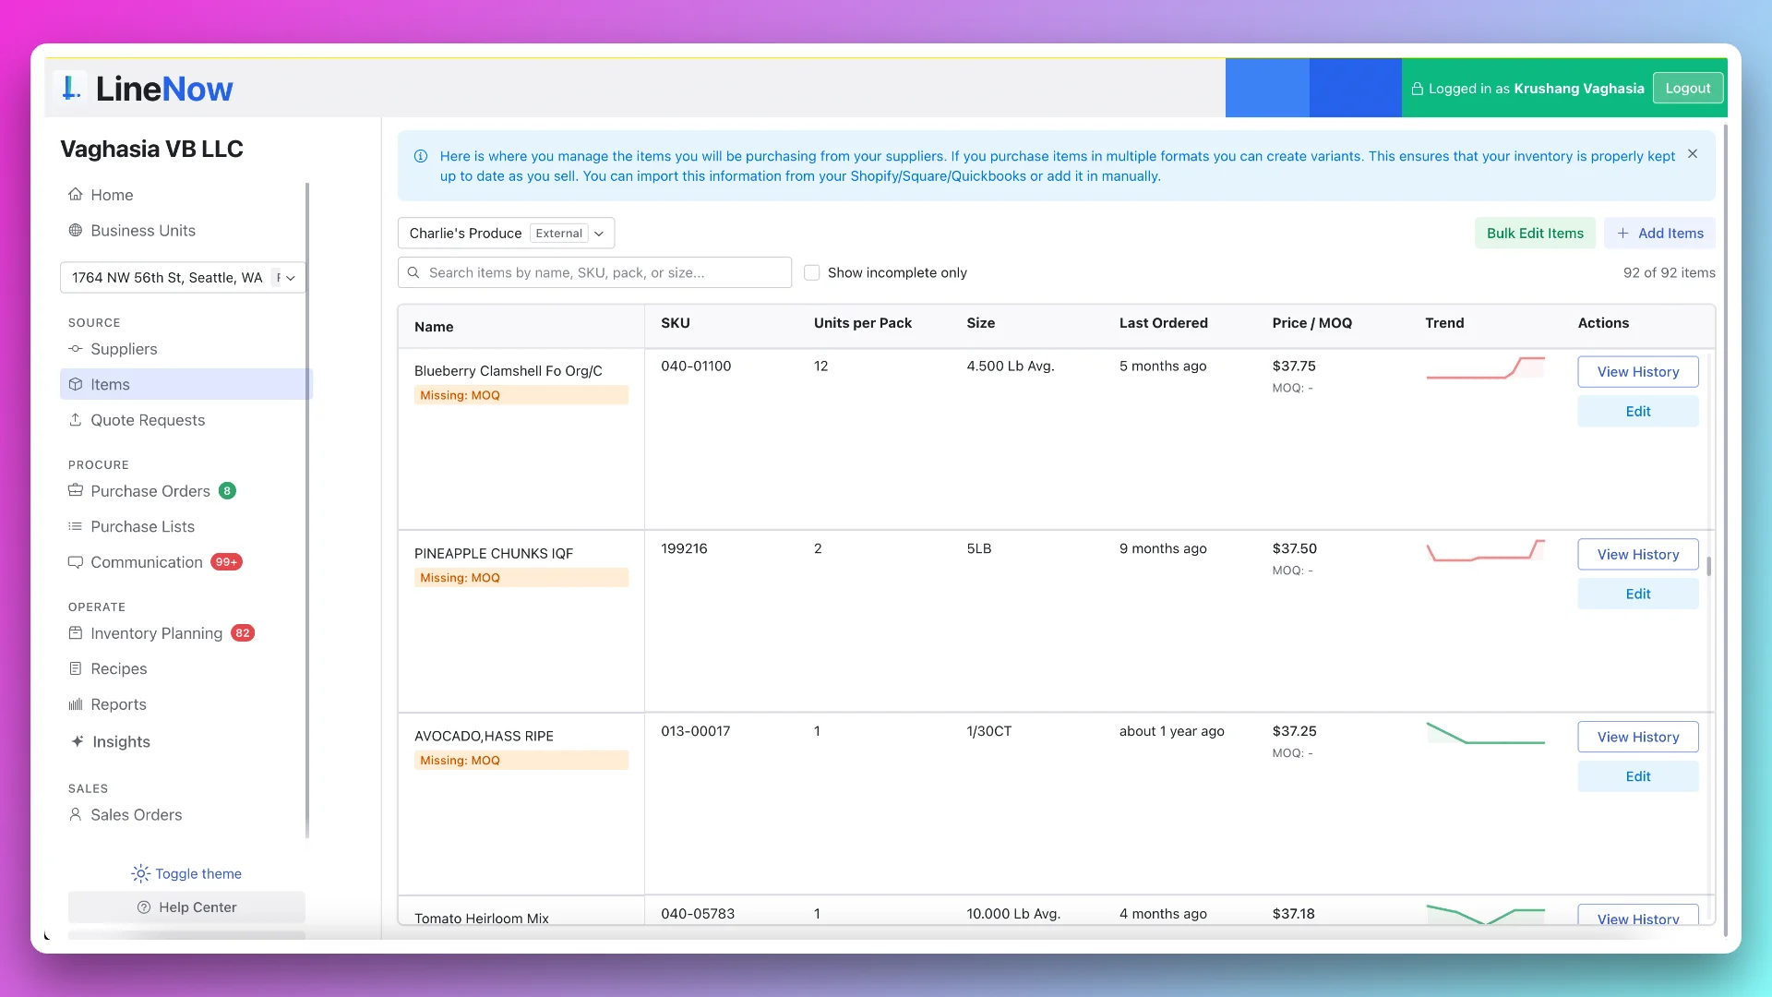Screen dimensions: 1772x997
Task: Click the Quote Requests upload icon
Action: pyautogui.click(x=76, y=420)
